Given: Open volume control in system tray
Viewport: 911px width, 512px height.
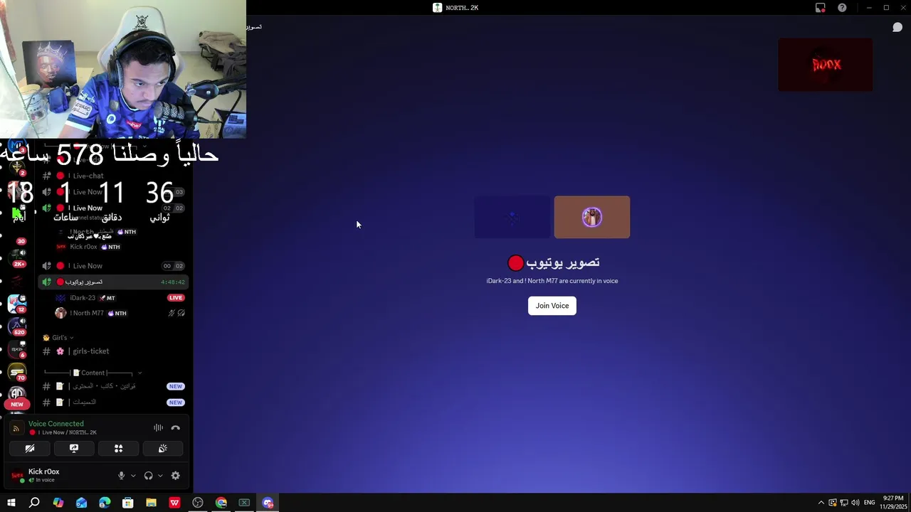Looking at the screenshot, I should tap(855, 503).
